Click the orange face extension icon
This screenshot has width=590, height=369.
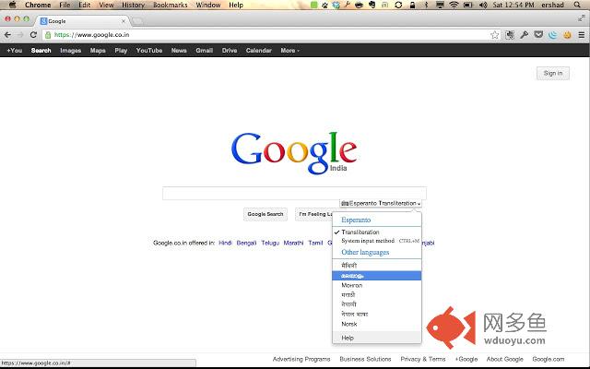click(567, 35)
